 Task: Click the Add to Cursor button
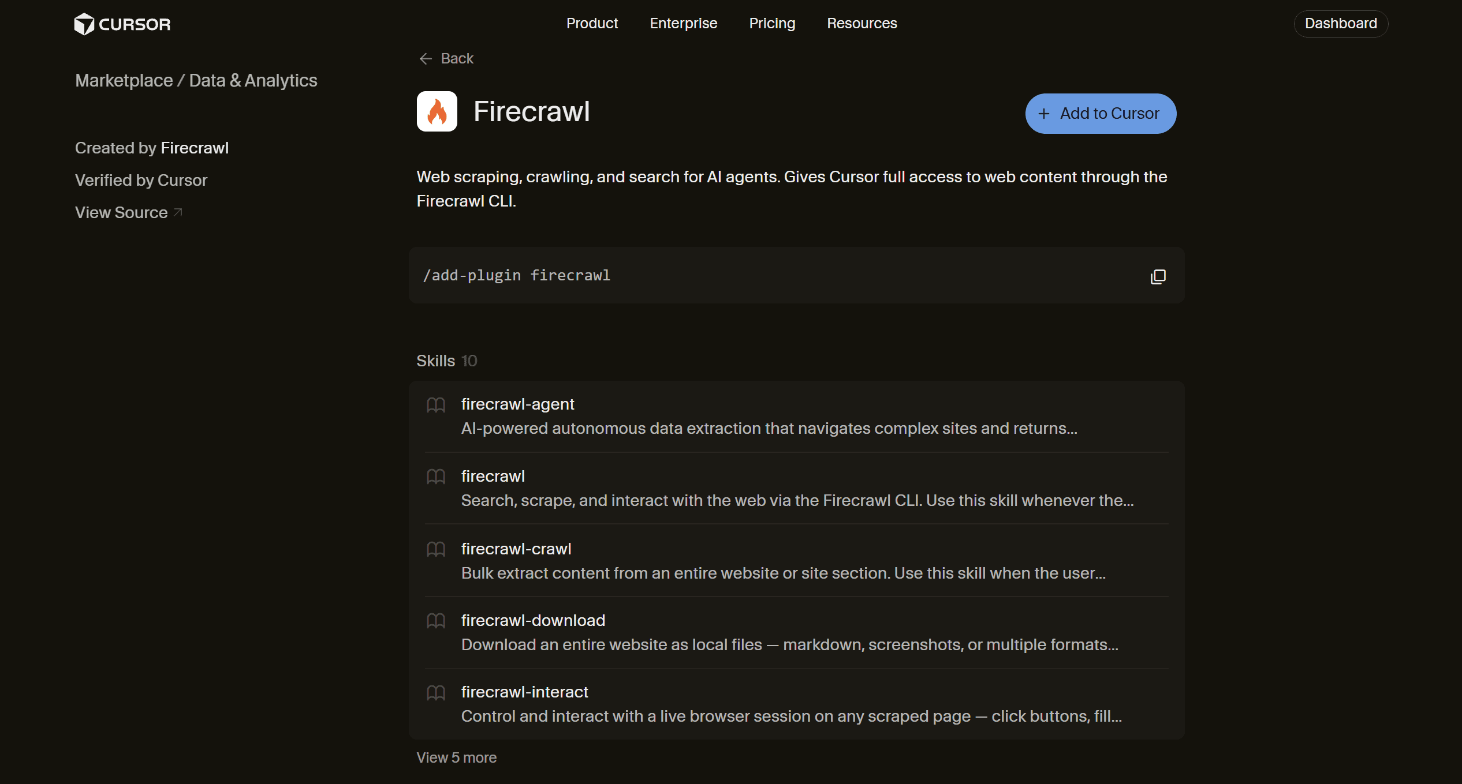coord(1101,114)
